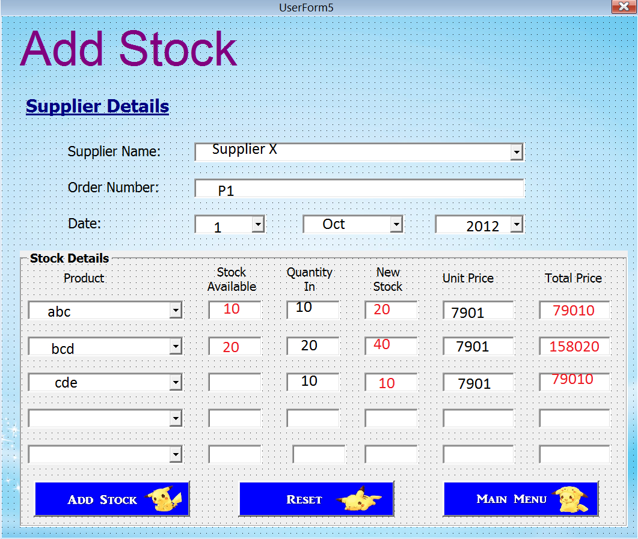
Task: Click the Supplier Name: label
Action: pyautogui.click(x=114, y=151)
